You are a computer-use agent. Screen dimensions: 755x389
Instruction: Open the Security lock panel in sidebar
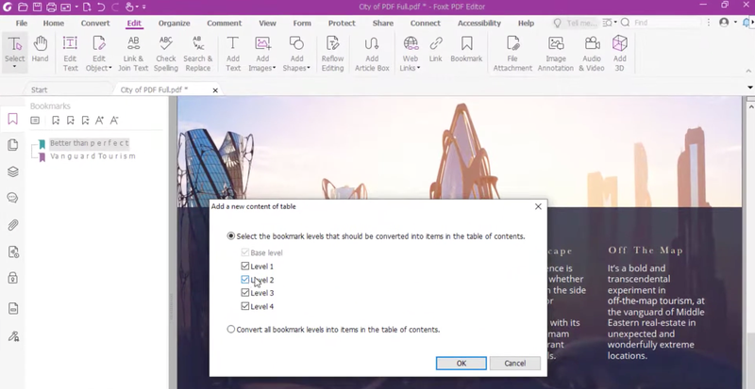(x=13, y=278)
